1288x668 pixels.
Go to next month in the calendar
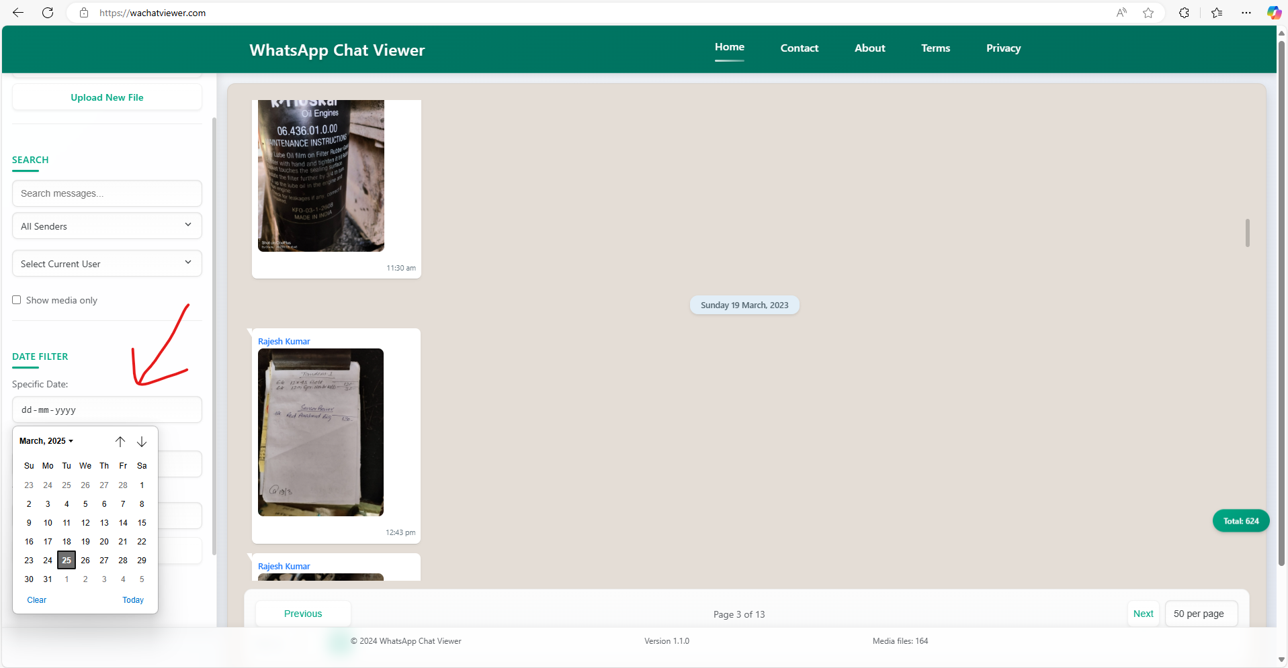click(x=142, y=441)
